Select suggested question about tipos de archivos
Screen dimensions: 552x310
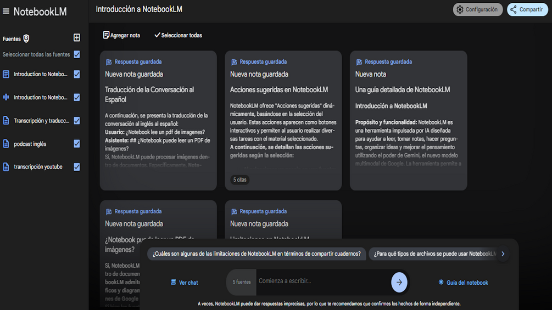435,254
